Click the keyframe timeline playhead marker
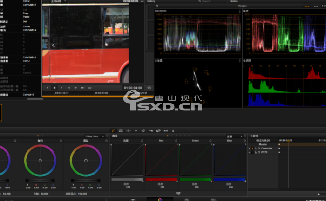Viewport: 326px width, 201px height. 288,141
